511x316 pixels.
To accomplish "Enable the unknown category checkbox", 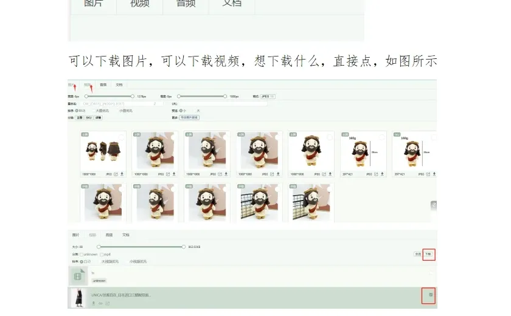I will (82, 255).
